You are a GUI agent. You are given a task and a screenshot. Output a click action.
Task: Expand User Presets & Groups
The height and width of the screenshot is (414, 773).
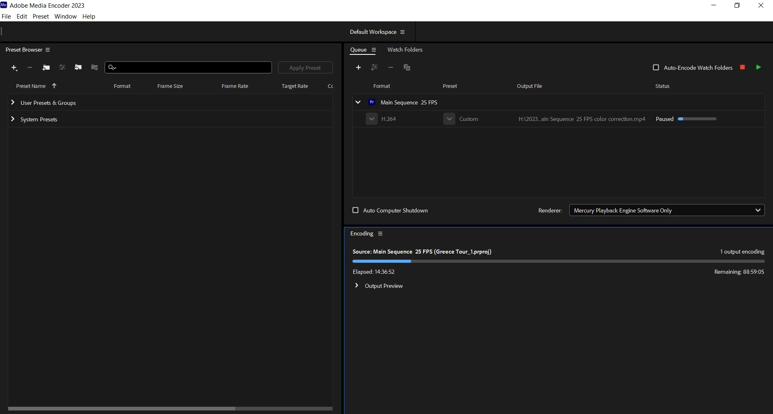[x=13, y=102]
